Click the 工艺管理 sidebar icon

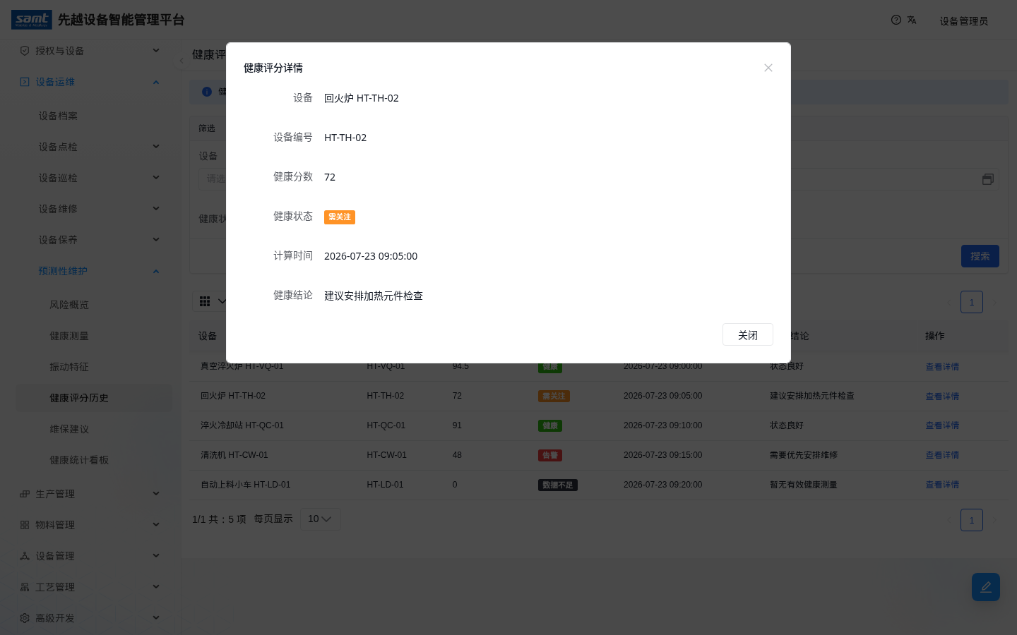point(25,587)
